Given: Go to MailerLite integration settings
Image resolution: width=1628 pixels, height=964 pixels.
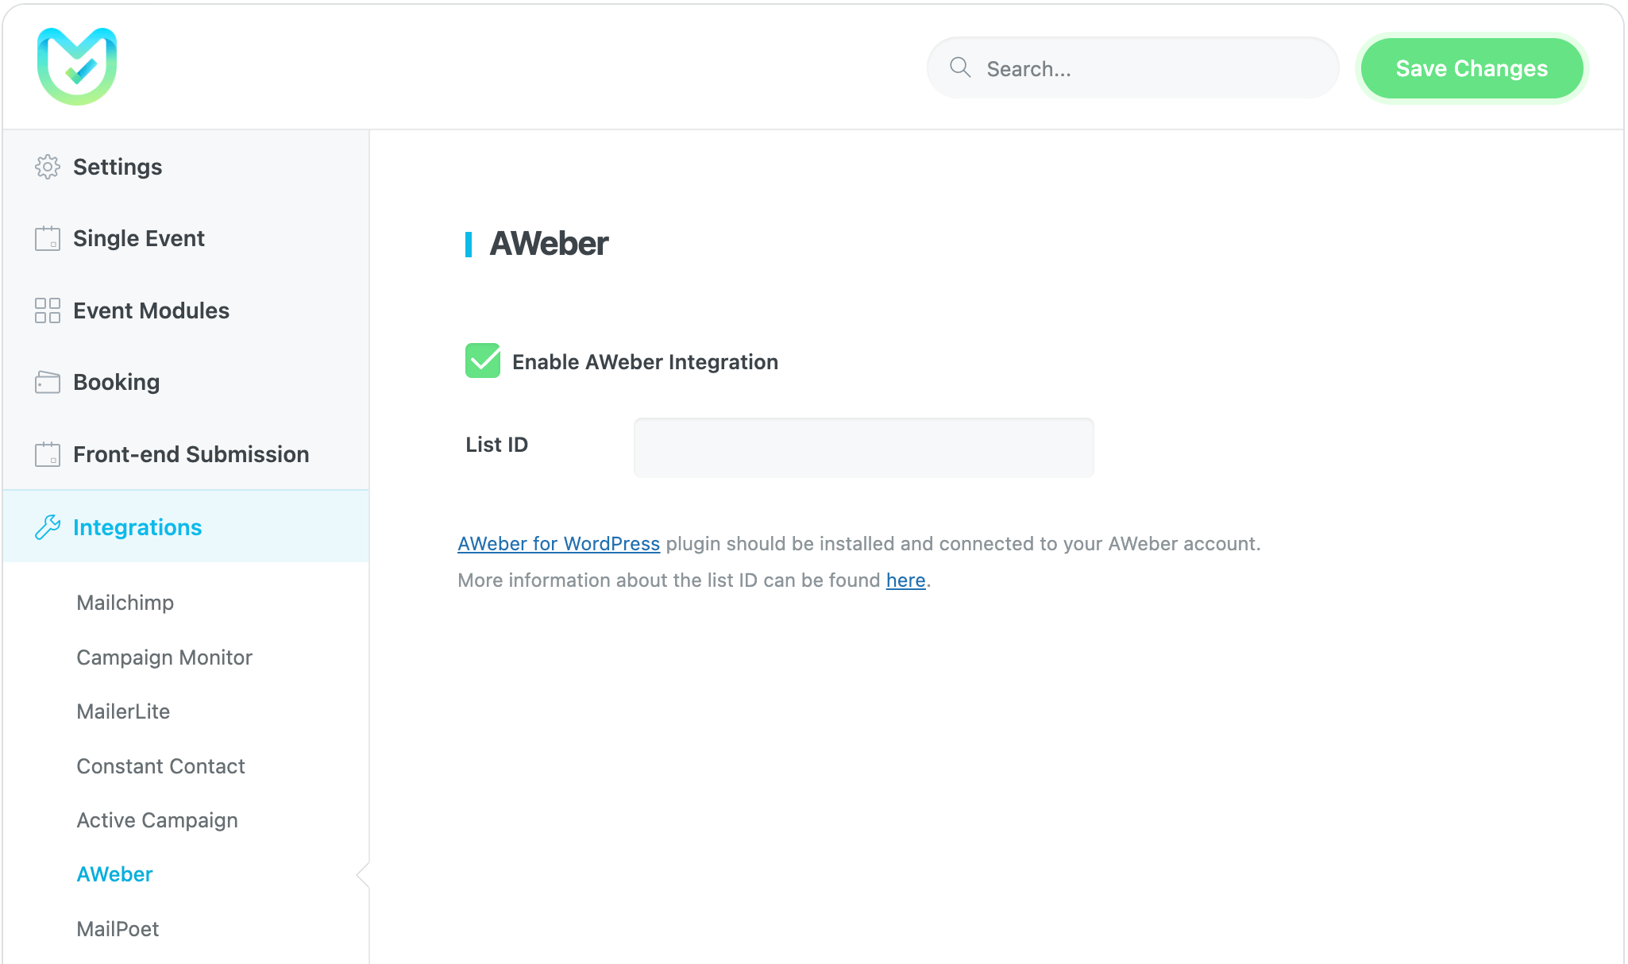Looking at the screenshot, I should coord(123,711).
